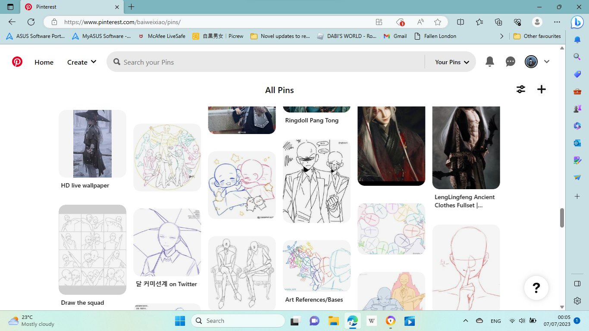Expand the Create dropdown menu
This screenshot has height=331, width=589.
click(81, 62)
